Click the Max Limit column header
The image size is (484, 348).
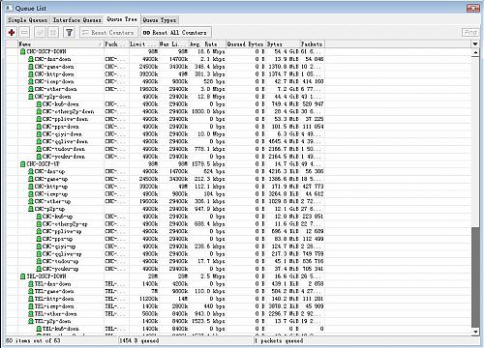(x=173, y=43)
